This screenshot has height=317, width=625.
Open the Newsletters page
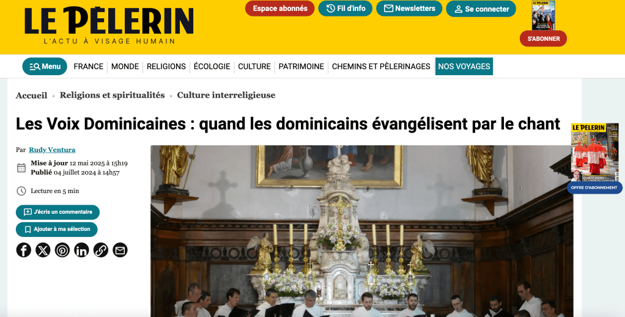point(409,9)
